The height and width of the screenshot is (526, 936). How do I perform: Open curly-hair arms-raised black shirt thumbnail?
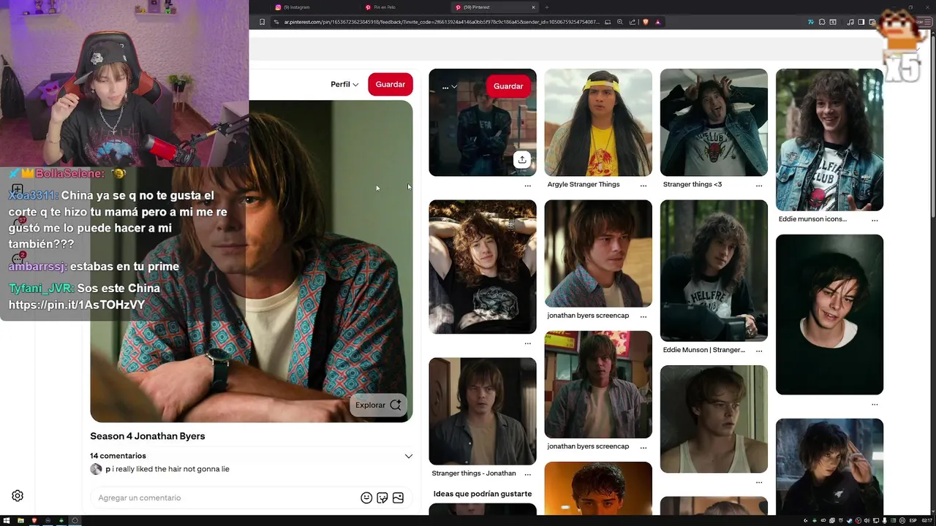pyautogui.click(x=483, y=267)
